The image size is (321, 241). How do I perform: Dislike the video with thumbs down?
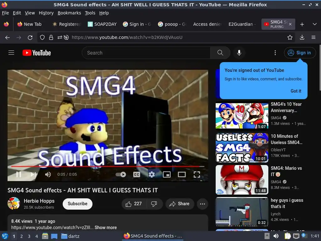pos(154,204)
